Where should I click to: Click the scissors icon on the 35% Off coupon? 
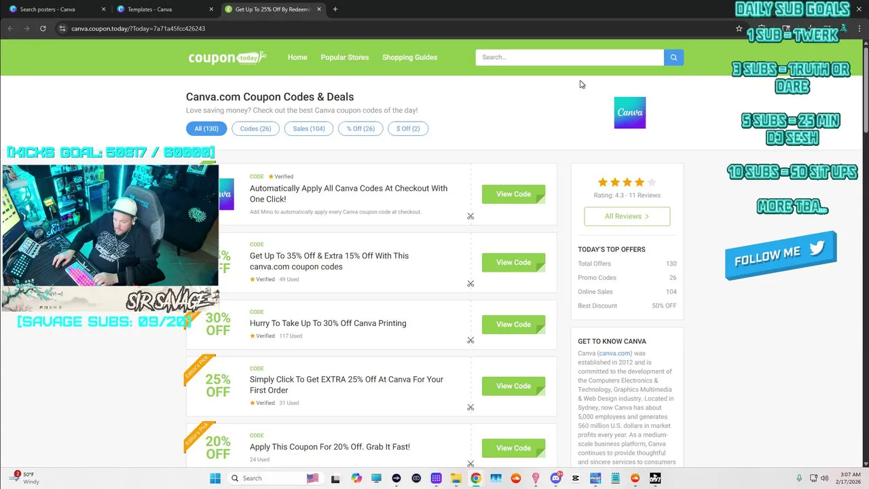tap(470, 284)
